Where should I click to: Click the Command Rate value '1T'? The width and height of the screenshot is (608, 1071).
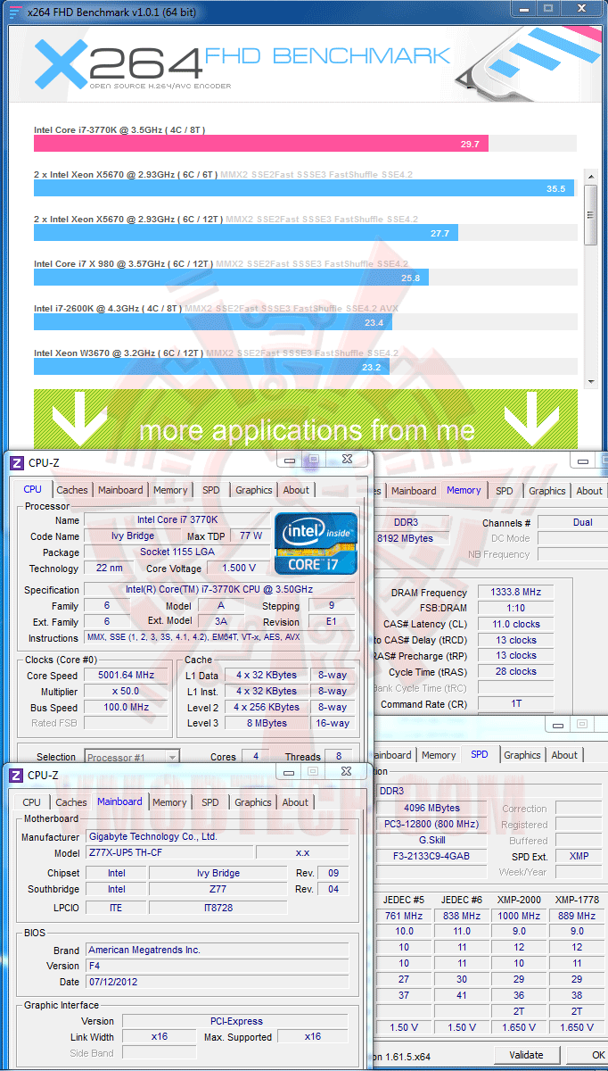tap(515, 704)
